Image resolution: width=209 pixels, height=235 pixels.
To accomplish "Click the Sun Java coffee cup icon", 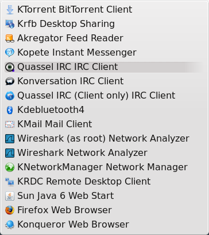I will point(10,196).
